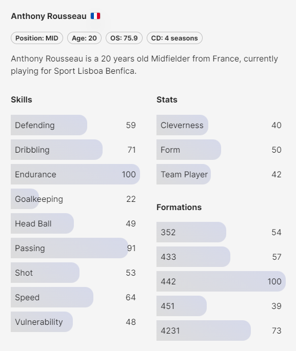The image size is (296, 351).
Task: Select the Passing skill bar
Action: 75,248
